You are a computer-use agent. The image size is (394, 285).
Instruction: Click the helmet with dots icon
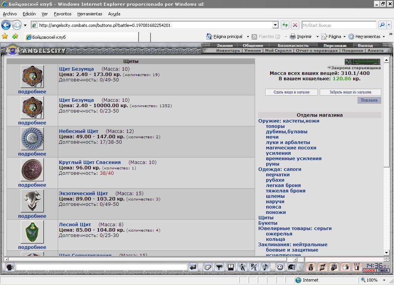[292, 267]
